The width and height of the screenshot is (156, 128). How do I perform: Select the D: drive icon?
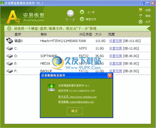tap(9, 56)
